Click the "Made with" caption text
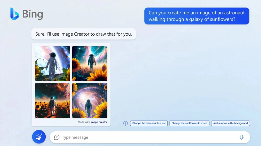261x146 pixels. coord(84,122)
